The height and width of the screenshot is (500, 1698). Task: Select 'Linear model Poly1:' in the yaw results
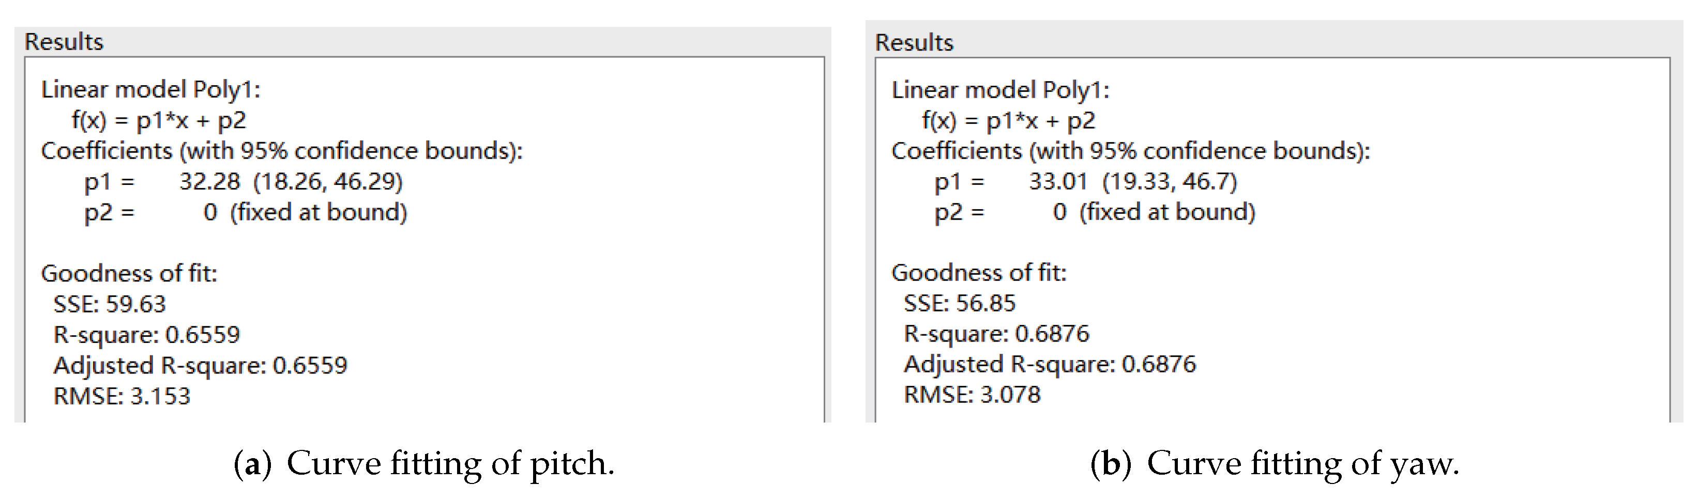point(1000,89)
